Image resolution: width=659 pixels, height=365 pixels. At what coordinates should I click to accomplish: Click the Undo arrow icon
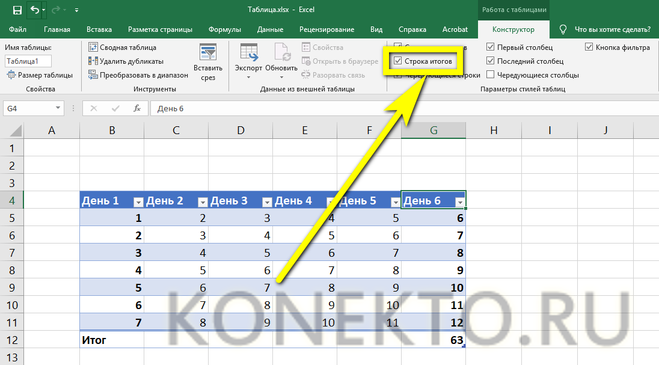(35, 10)
